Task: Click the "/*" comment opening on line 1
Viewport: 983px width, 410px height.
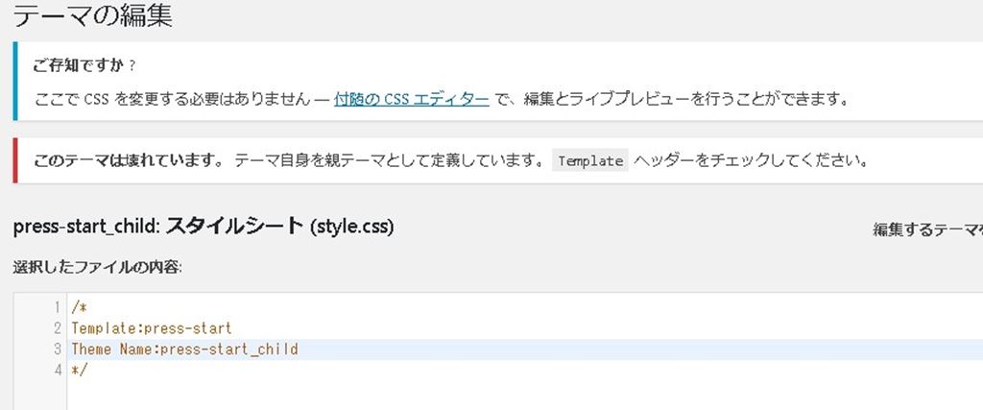Action: [x=79, y=307]
